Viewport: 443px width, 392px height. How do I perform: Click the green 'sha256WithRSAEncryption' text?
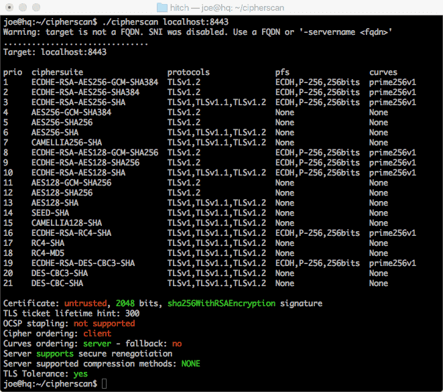(x=221, y=304)
